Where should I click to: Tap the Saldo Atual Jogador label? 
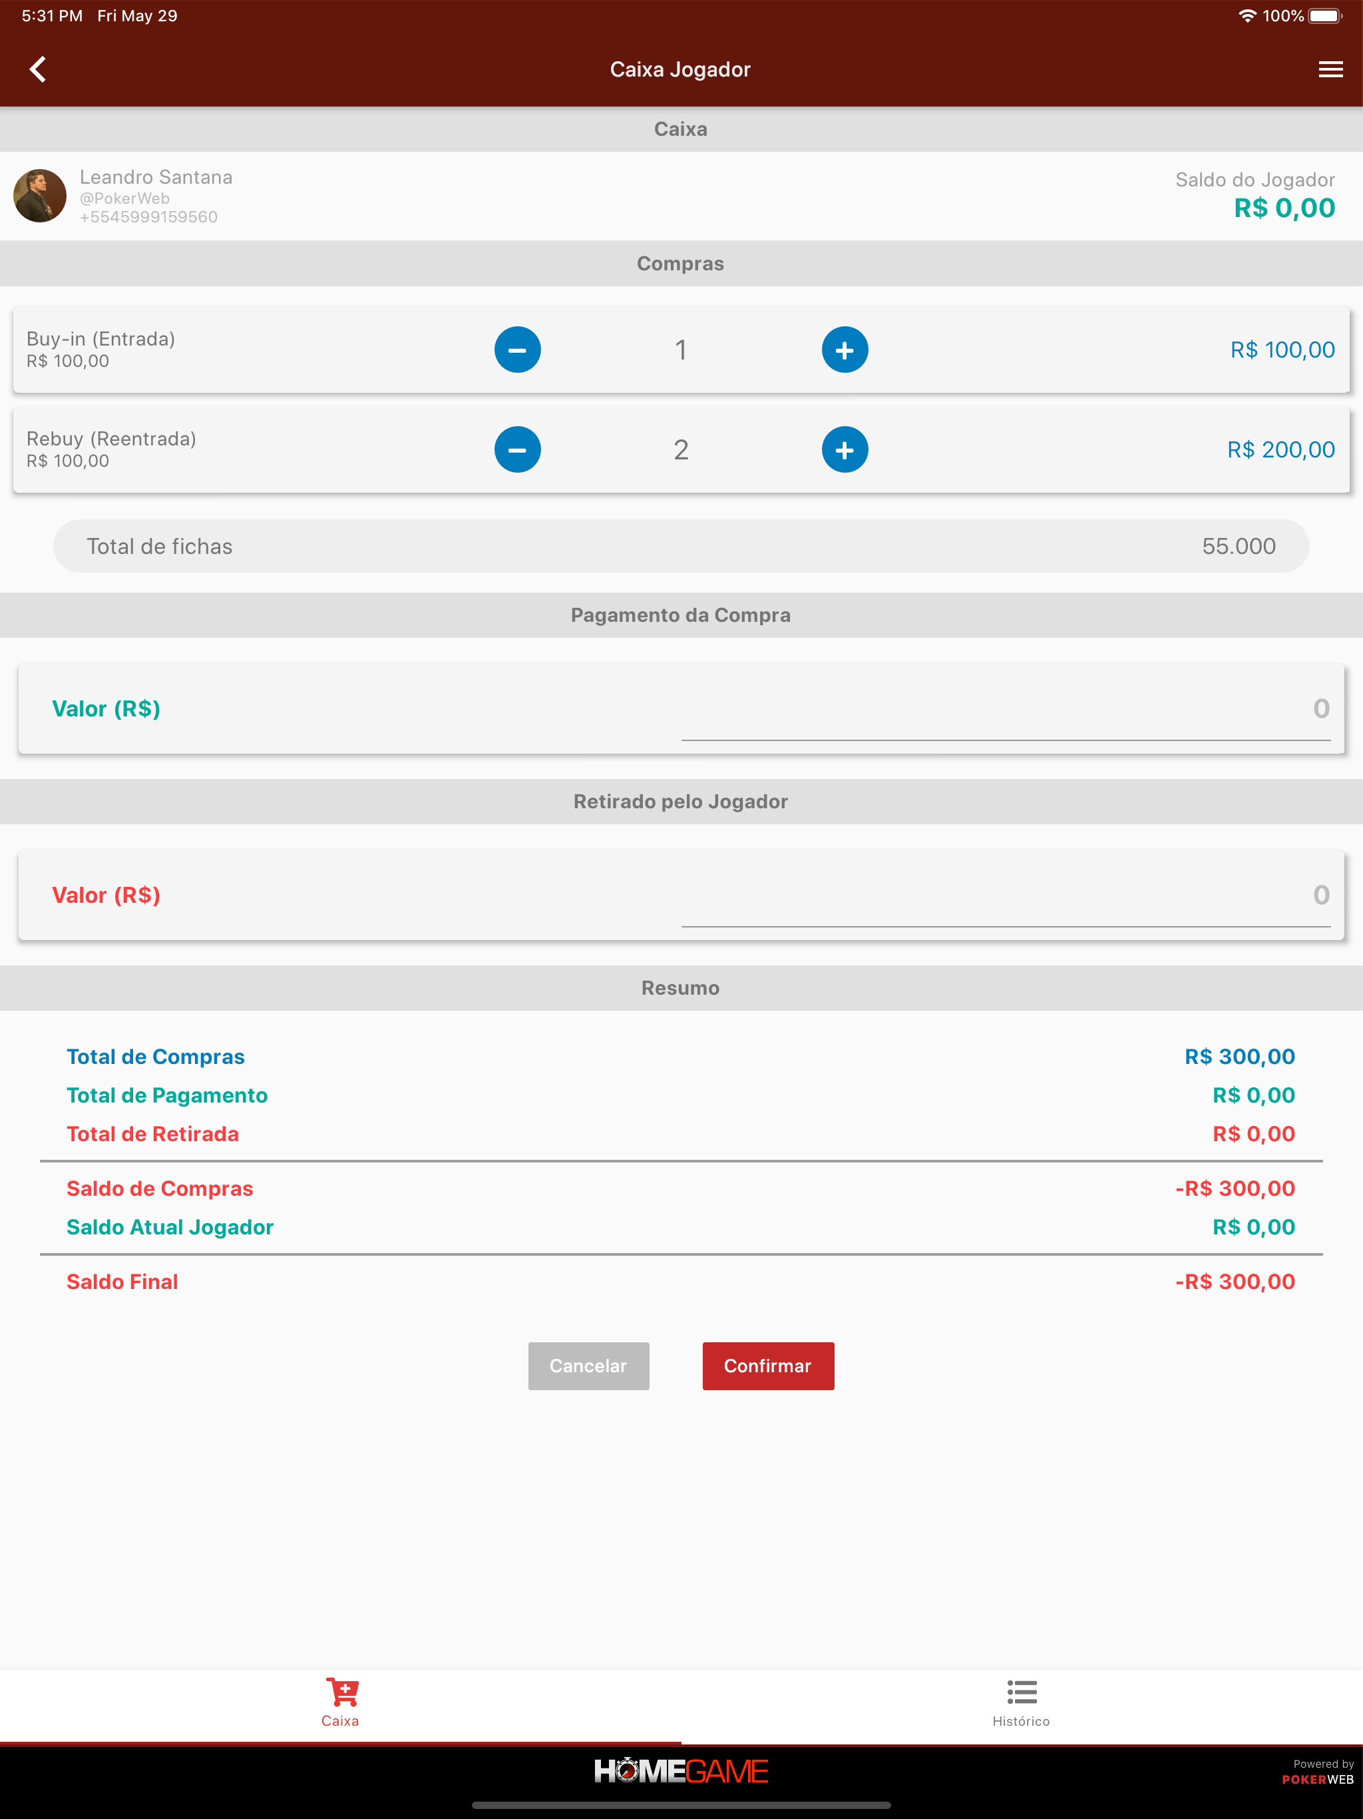click(170, 1227)
